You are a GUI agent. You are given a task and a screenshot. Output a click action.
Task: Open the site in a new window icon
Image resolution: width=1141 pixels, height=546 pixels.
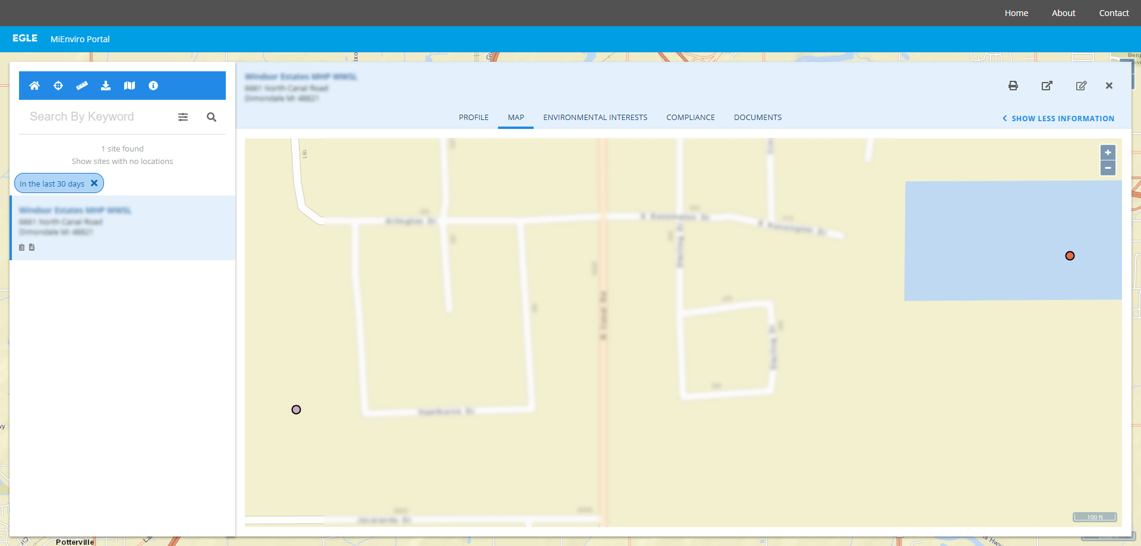(x=1047, y=86)
